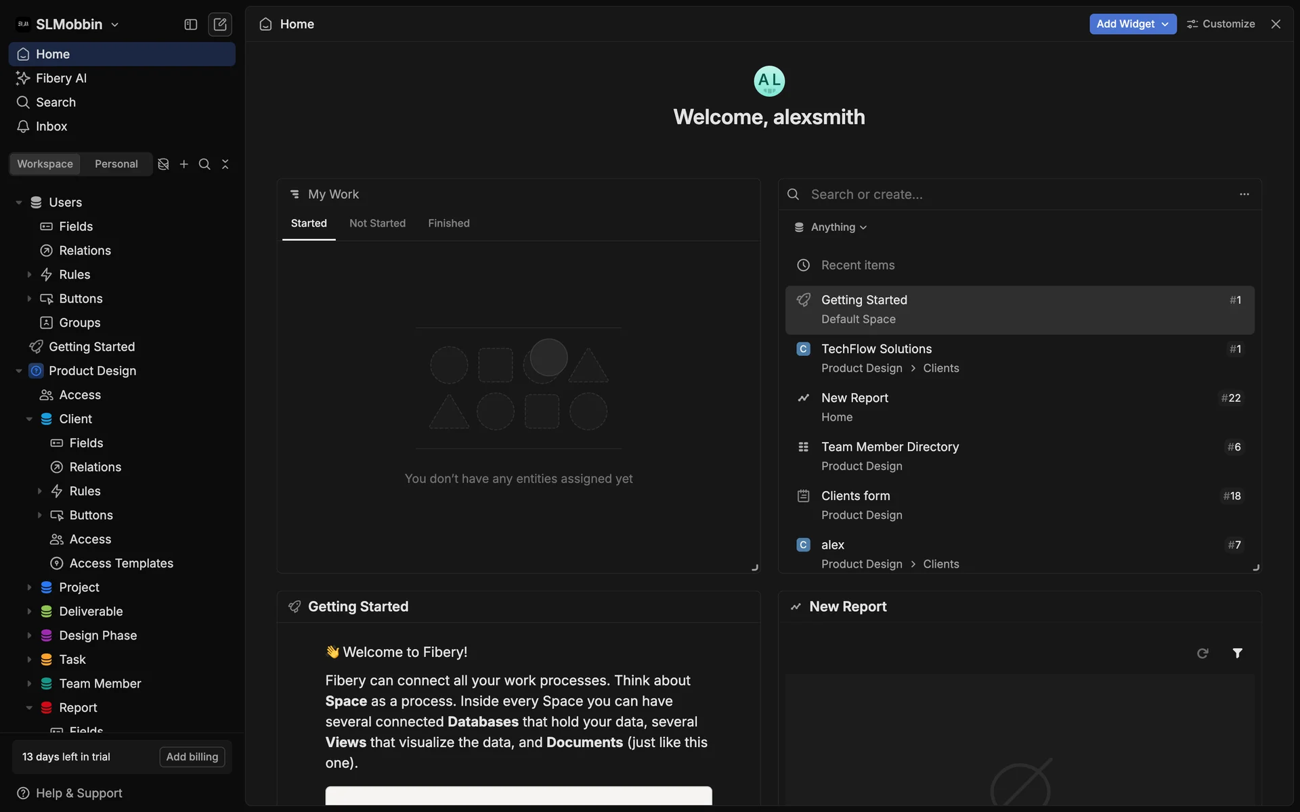Screen dimensions: 1300x812
Task: Click the Customize button
Action: coord(1221,24)
